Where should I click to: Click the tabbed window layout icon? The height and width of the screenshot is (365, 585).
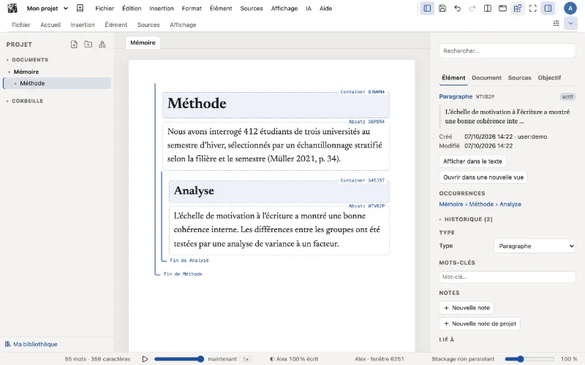(x=502, y=8)
